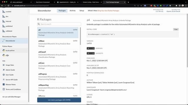Open the local-python repo icon

point(4,50)
